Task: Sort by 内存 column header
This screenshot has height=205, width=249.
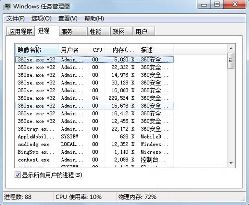Action: 122,50
